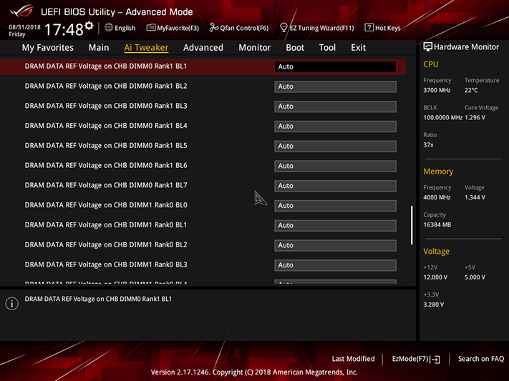This screenshot has width=509, height=381.
Task: Click the info icon in help pane
Action: click(x=12, y=304)
